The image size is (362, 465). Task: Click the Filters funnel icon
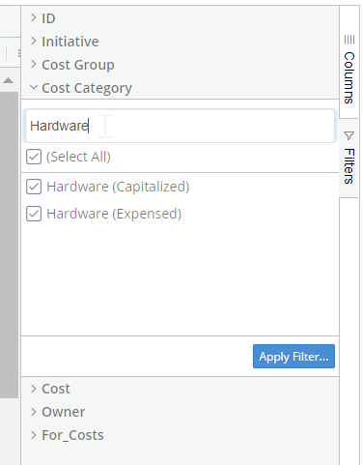pos(348,135)
